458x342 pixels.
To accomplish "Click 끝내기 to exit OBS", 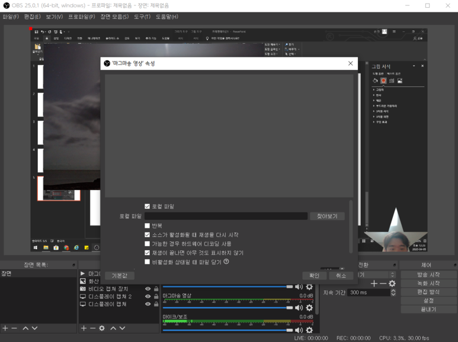I will 428,309.
